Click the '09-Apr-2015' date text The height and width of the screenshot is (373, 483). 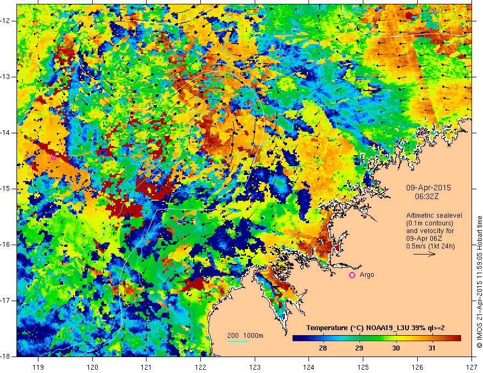(428, 188)
